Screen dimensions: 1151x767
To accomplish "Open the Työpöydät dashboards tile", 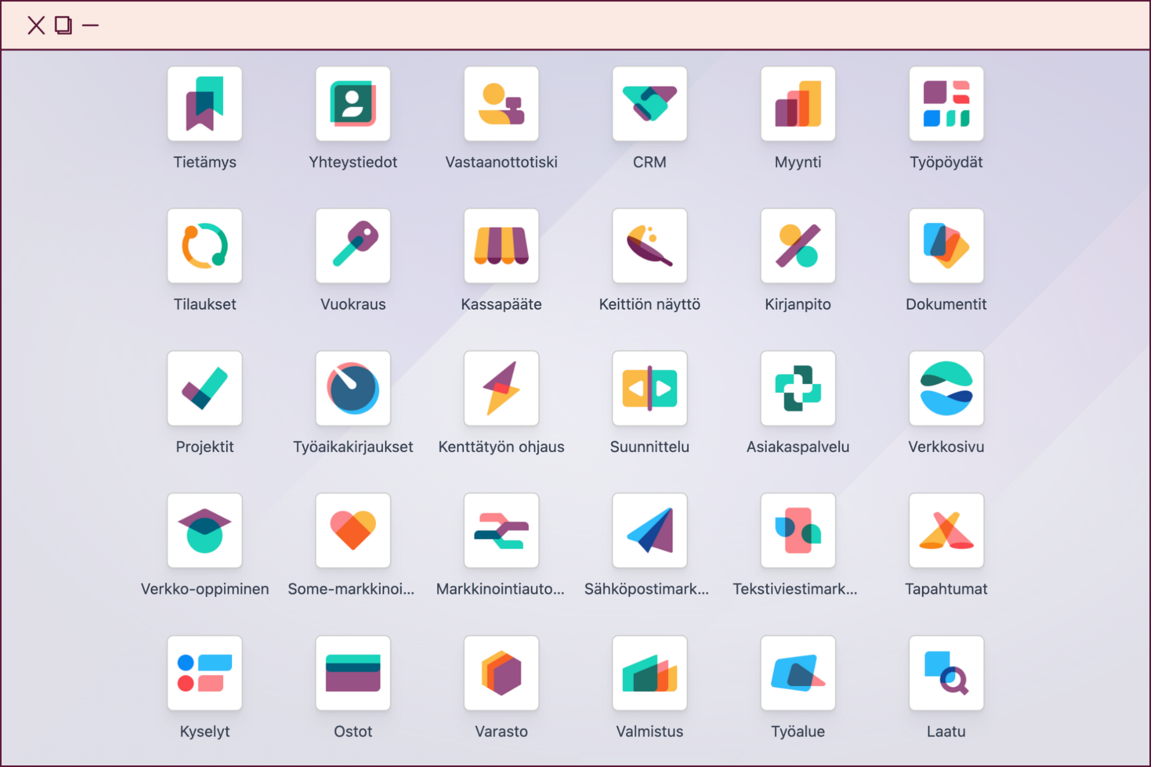I will (946, 104).
